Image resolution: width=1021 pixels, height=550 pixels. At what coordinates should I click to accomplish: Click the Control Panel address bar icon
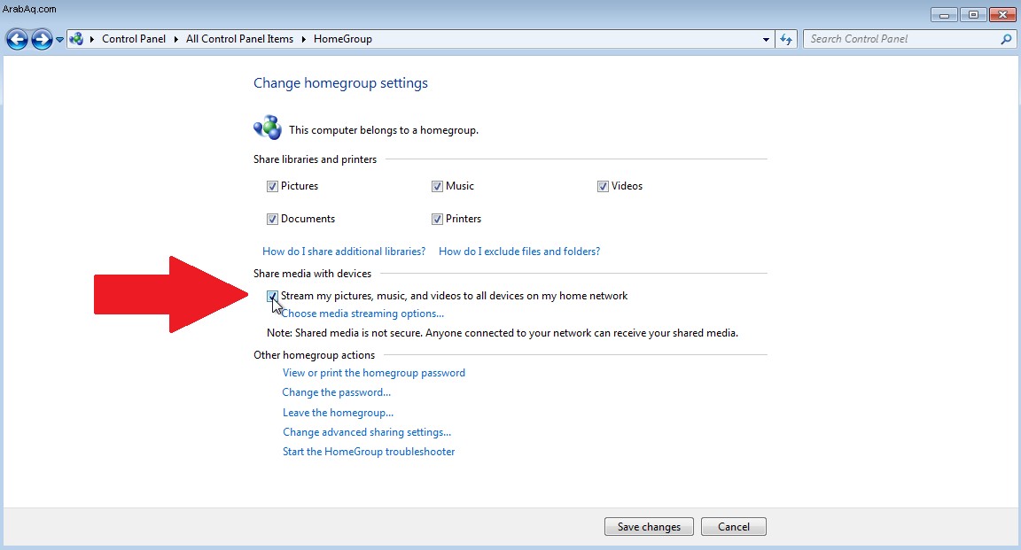(x=76, y=39)
